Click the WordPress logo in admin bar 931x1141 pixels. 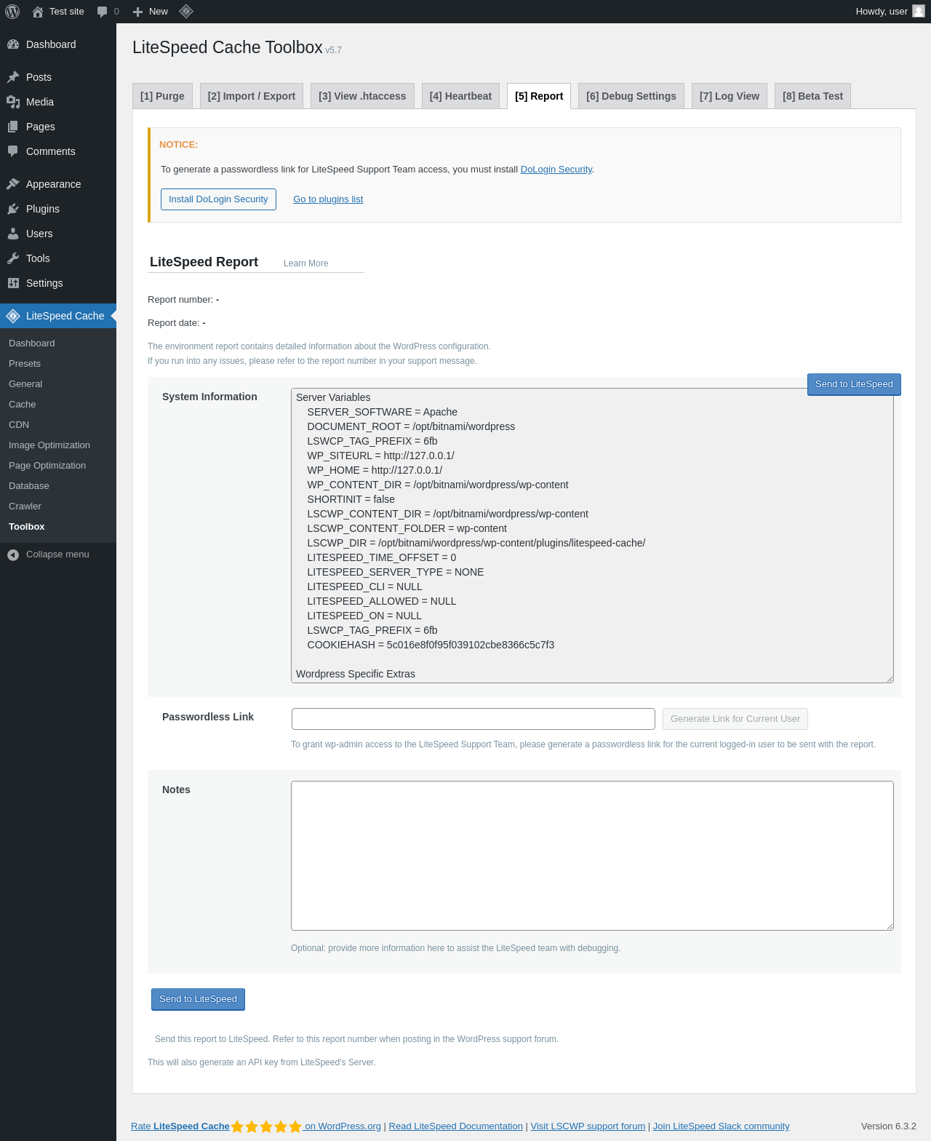[x=12, y=12]
